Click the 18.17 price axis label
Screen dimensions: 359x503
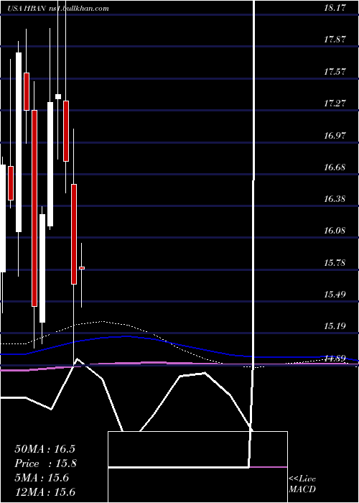[x=335, y=8]
